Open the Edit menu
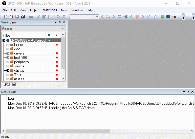This screenshot has height=139, width=195. click(x=13, y=10)
